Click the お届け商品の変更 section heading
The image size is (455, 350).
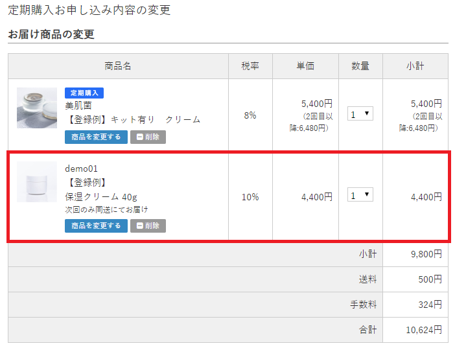[x=51, y=34]
